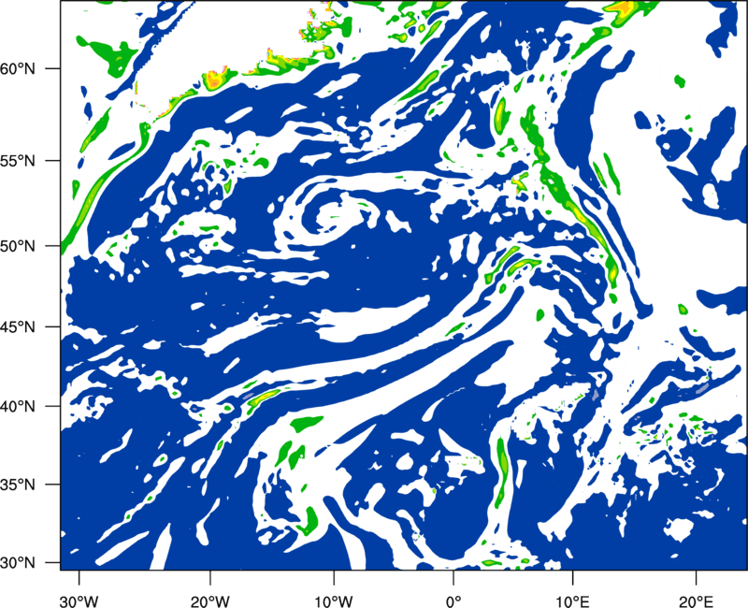
Task: Click the 10°E longitude label
Action: [572, 601]
